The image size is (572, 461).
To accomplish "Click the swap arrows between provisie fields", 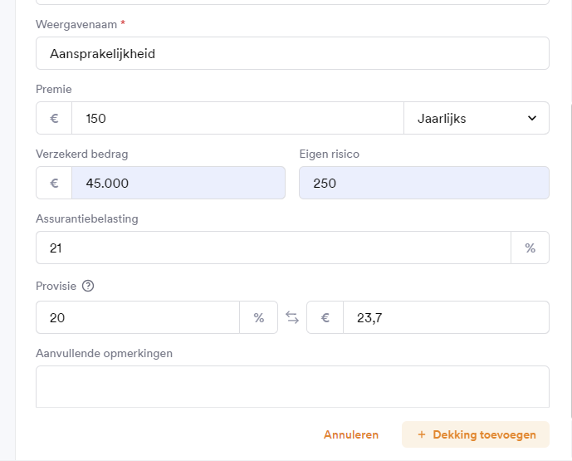I will [x=292, y=317].
